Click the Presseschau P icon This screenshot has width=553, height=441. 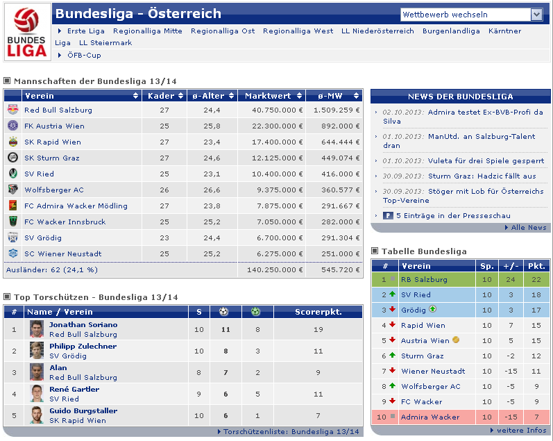[x=388, y=215]
